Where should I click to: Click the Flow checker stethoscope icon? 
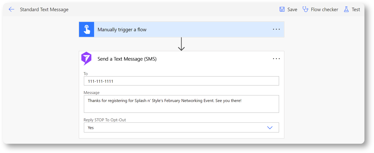(x=305, y=10)
